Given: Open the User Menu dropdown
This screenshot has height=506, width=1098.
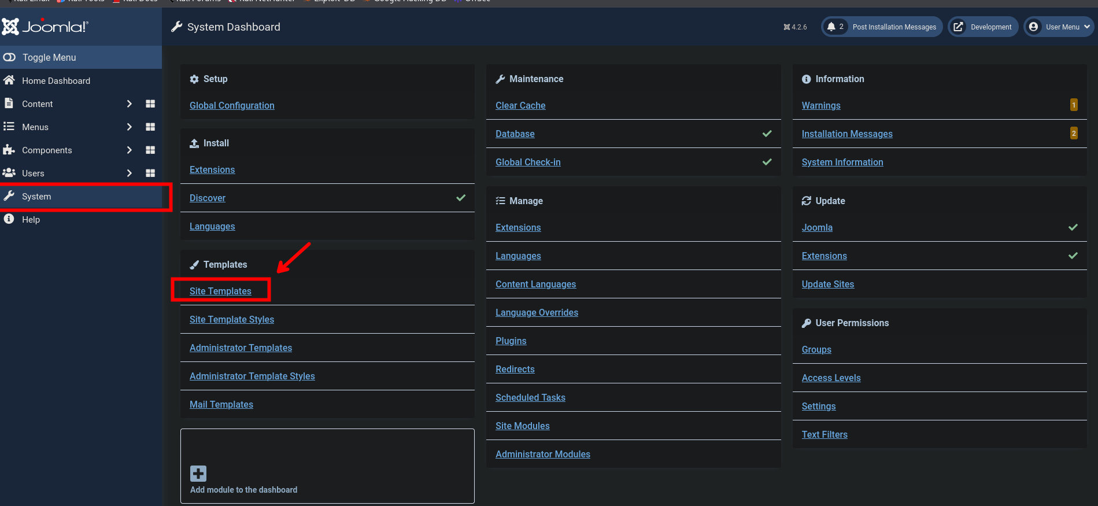Looking at the screenshot, I should coord(1059,27).
